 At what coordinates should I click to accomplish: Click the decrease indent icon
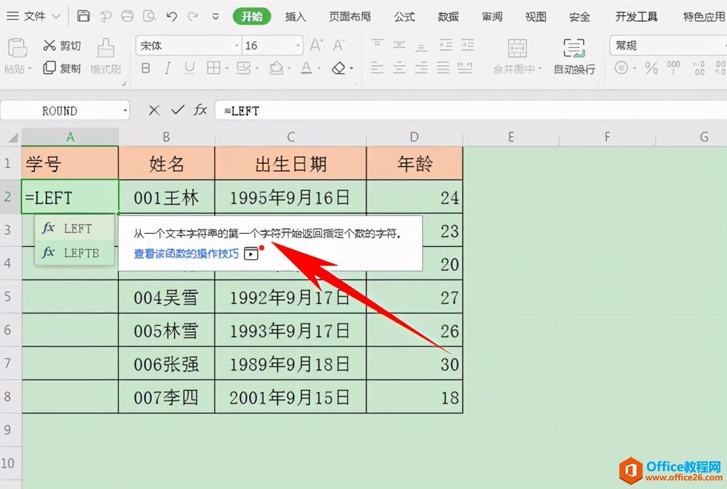click(445, 45)
